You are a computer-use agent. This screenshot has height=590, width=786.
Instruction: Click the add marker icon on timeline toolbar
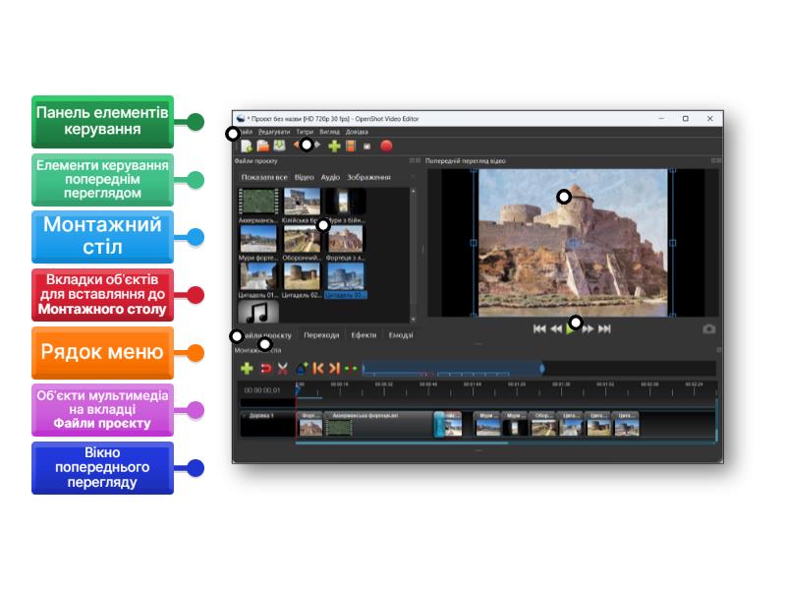click(302, 368)
